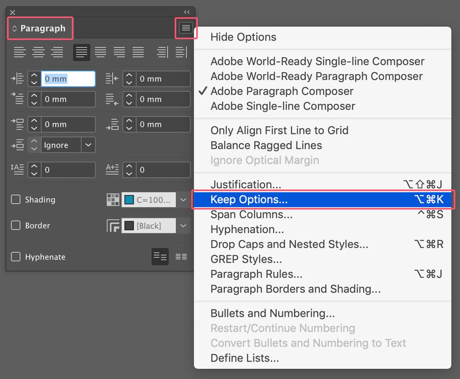460x379 pixels.
Task: Select the Align center paragraph icon
Action: click(x=38, y=52)
